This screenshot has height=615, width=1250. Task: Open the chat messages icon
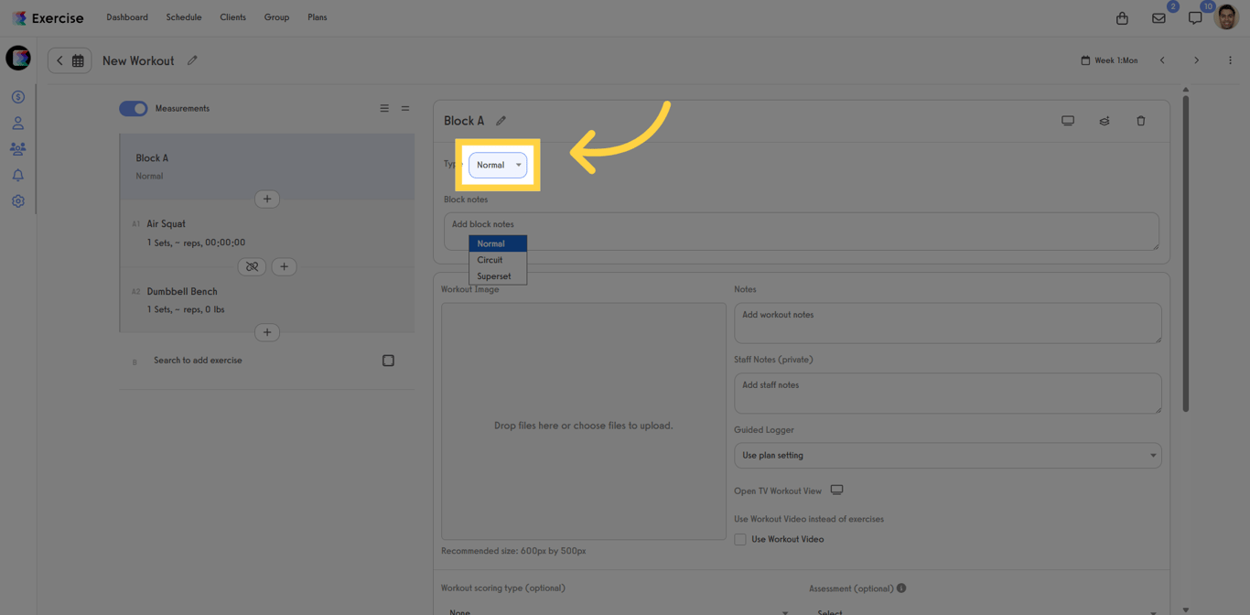pyautogui.click(x=1195, y=18)
